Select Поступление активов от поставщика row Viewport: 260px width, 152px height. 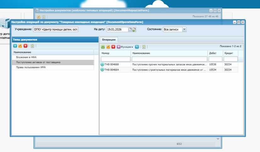tap(53, 62)
